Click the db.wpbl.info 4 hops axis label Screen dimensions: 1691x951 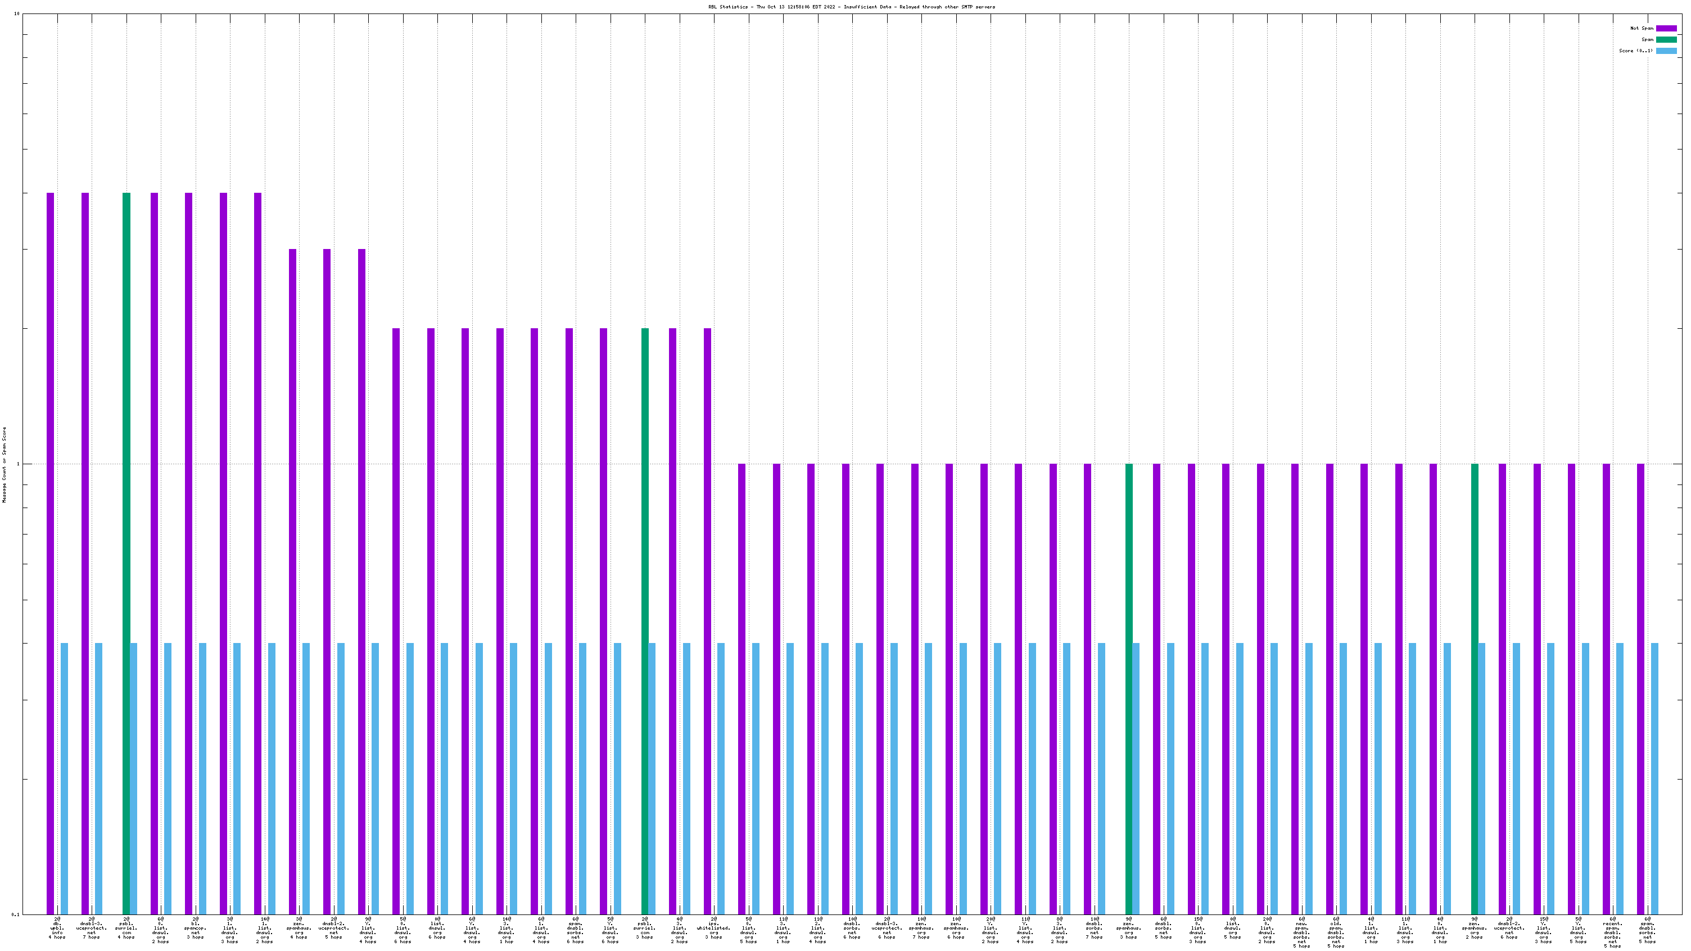(57, 928)
